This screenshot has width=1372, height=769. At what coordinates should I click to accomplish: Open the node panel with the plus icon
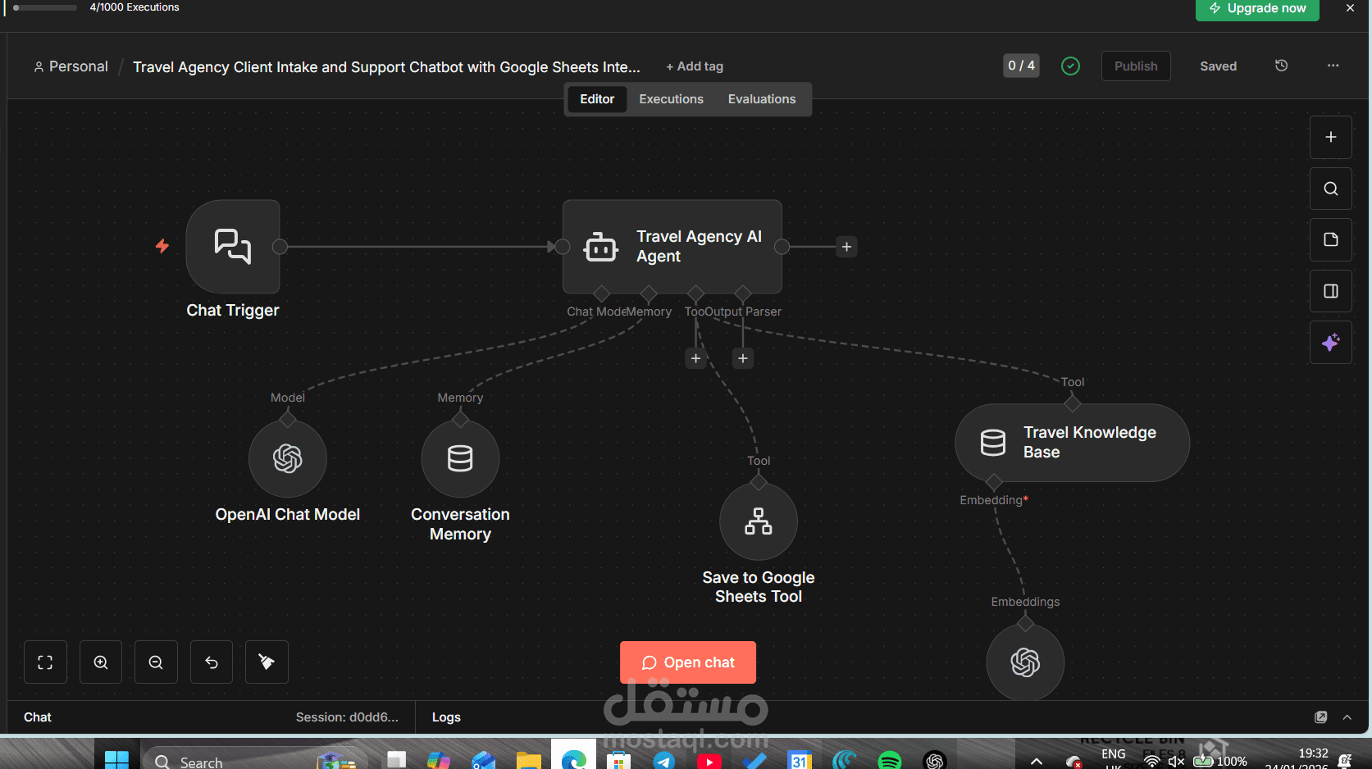1330,137
